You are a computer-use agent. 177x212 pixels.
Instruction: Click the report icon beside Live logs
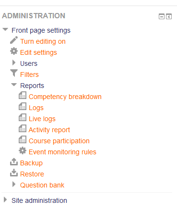pos(23,117)
